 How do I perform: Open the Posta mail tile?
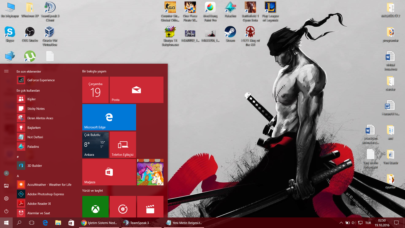click(x=136, y=90)
